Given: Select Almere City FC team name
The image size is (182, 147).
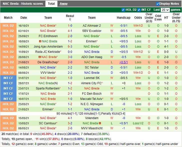Looking at the screenshot, I should [91, 83].
